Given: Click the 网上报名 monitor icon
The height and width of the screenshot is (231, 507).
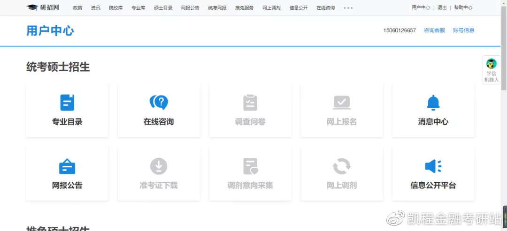Looking at the screenshot, I should coord(341,103).
